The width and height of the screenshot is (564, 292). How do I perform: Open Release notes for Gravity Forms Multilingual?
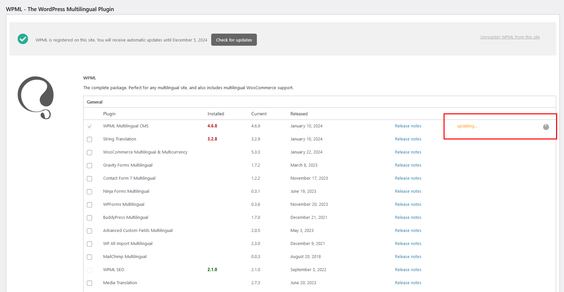pyautogui.click(x=408, y=165)
